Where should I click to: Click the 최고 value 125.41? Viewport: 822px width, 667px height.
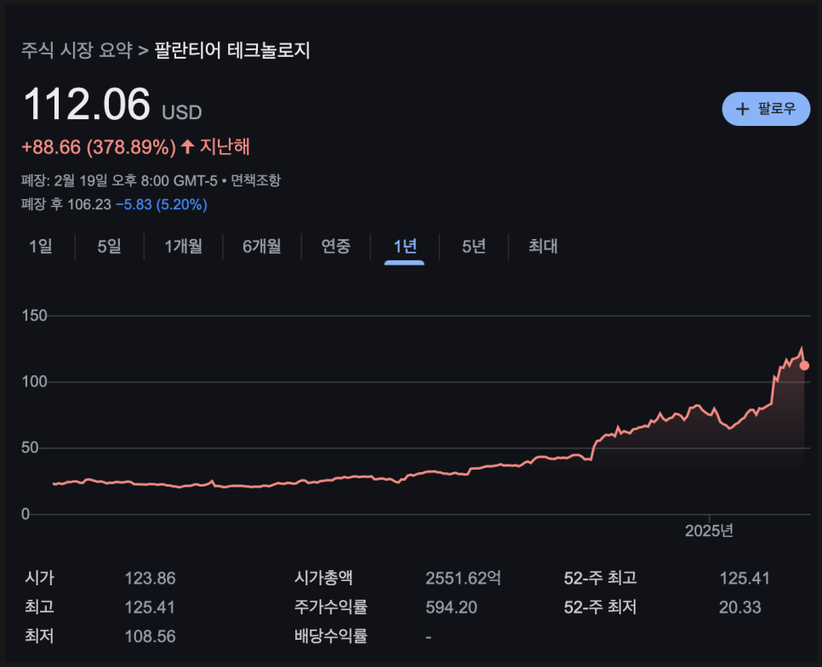click(x=150, y=607)
